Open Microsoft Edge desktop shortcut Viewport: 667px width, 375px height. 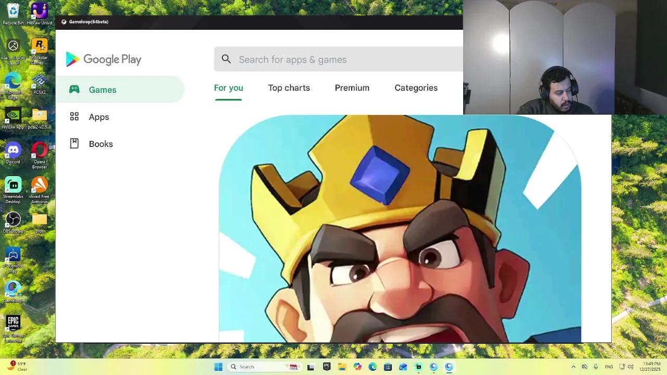(x=13, y=86)
